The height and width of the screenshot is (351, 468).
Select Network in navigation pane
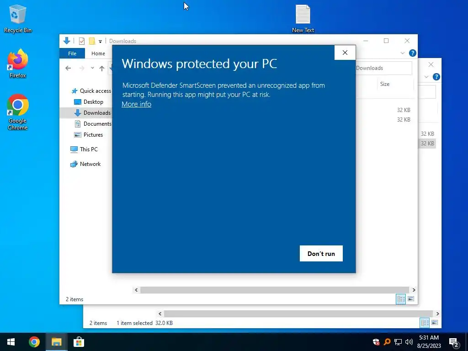coord(85,164)
